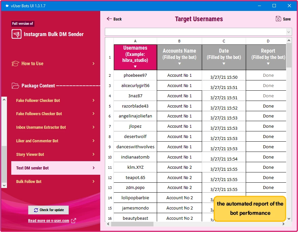Select the danceswithwolves username cell
The height and width of the screenshot is (232, 298).
pos(135,147)
